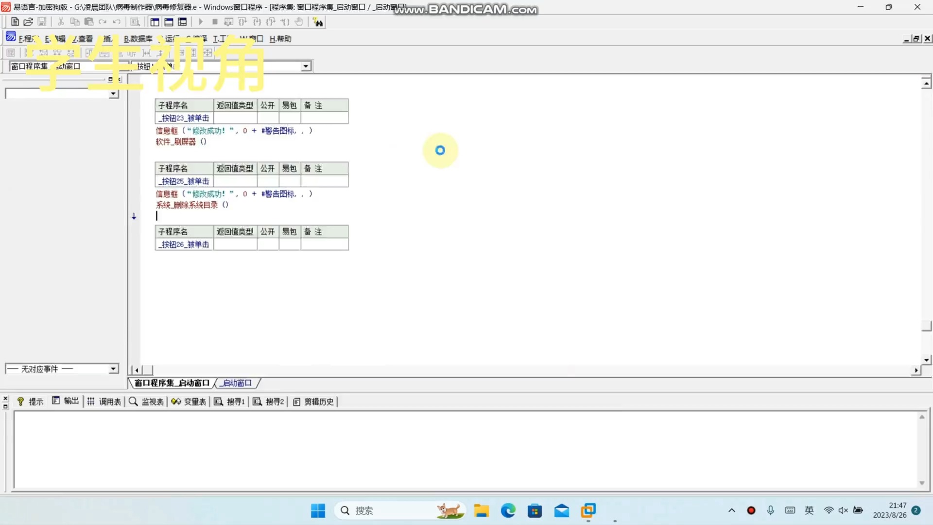
Task: Open the 提示 output tab
Action: [x=30, y=402]
